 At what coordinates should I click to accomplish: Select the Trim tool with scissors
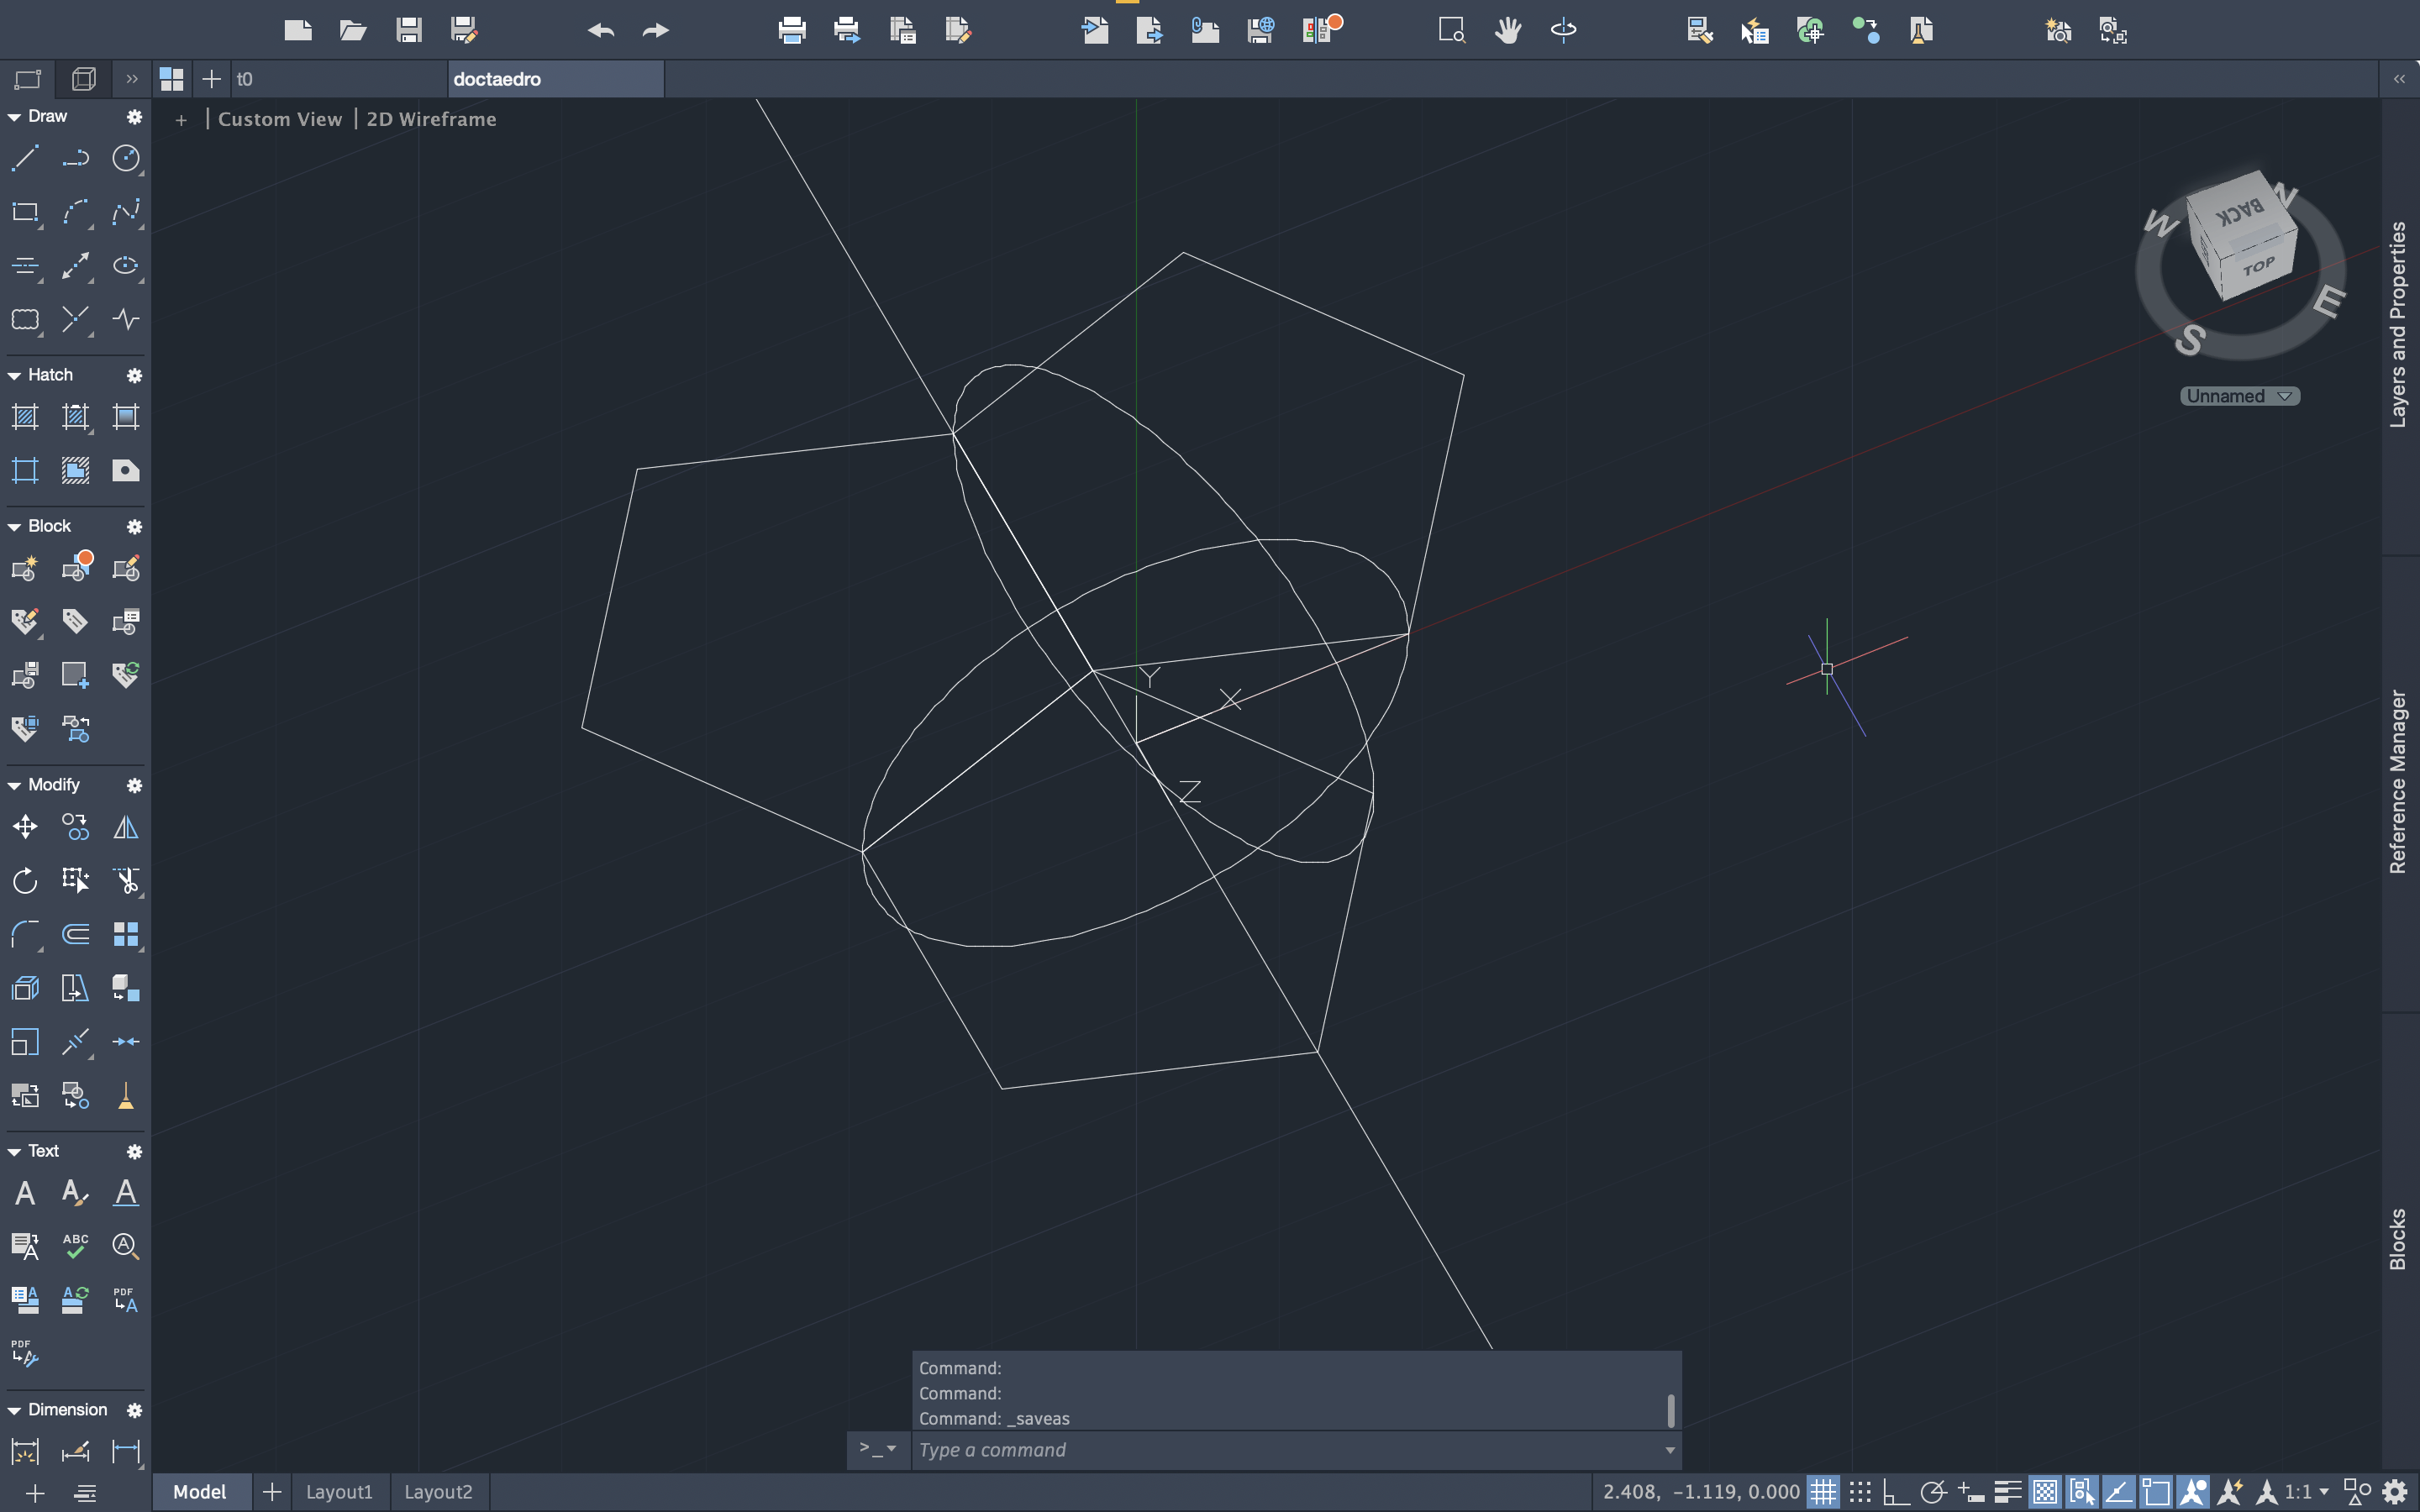[x=126, y=880]
